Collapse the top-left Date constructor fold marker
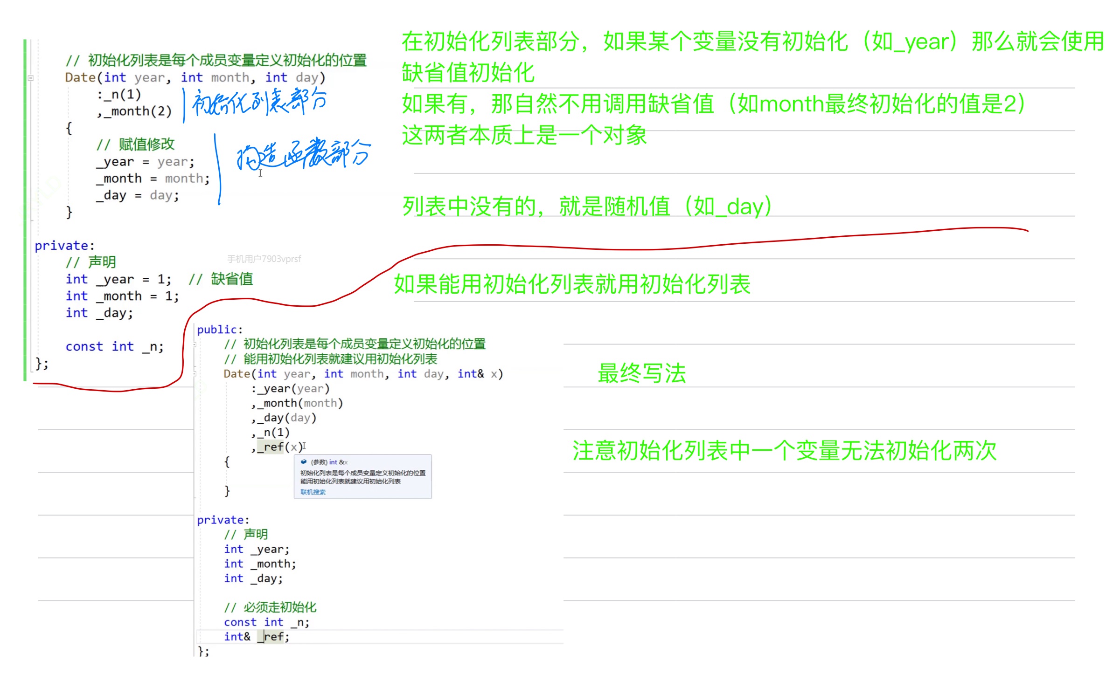Viewport: 1113px width, 695px height. click(x=31, y=78)
